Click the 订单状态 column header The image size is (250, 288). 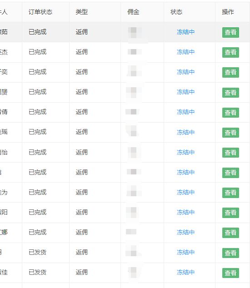[x=40, y=12]
